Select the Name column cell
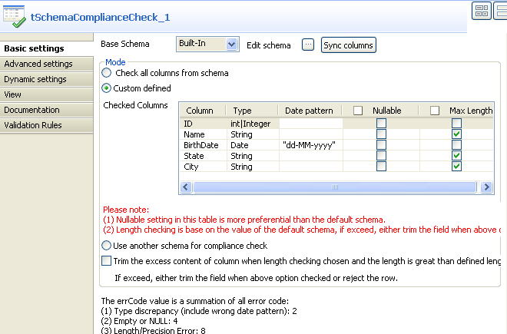The image size is (507, 334). 204,134
